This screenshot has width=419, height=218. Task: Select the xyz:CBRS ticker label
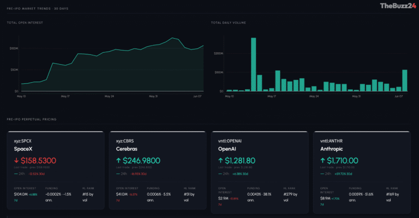pos(125,141)
